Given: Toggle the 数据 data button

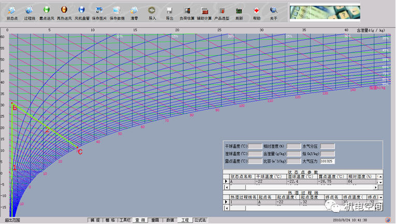Looking at the screenshot, I should pyautogui.click(x=170, y=220).
